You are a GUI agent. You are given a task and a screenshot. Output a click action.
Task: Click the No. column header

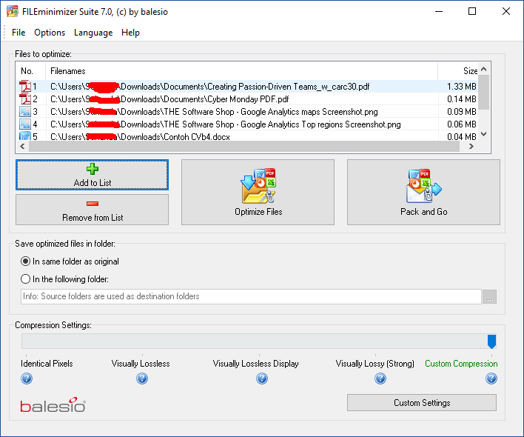click(x=31, y=71)
